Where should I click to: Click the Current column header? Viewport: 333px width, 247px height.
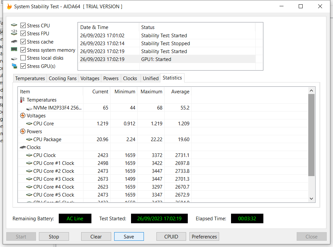[x=97, y=91]
